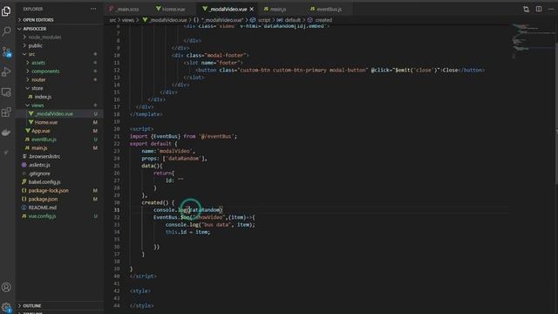
Task: Place cursor on 'this.id = item;' line
Action: (187, 232)
